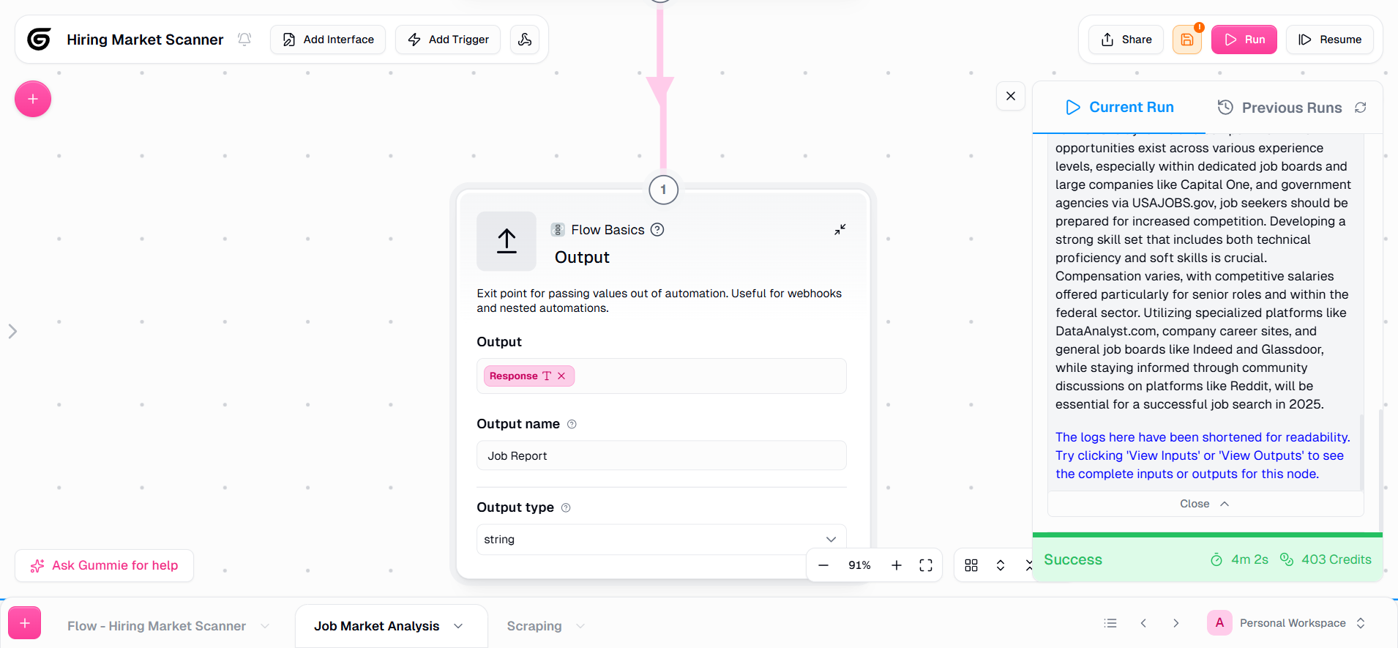Click the info icon next to Output name
Viewport: 1398px width, 648px height.
[x=572, y=424]
